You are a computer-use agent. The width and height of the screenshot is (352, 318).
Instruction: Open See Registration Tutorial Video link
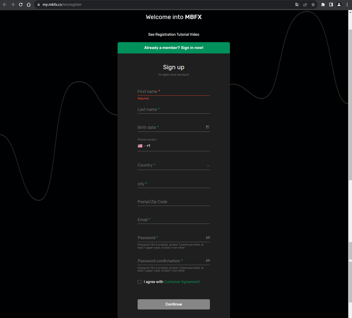pyautogui.click(x=173, y=34)
